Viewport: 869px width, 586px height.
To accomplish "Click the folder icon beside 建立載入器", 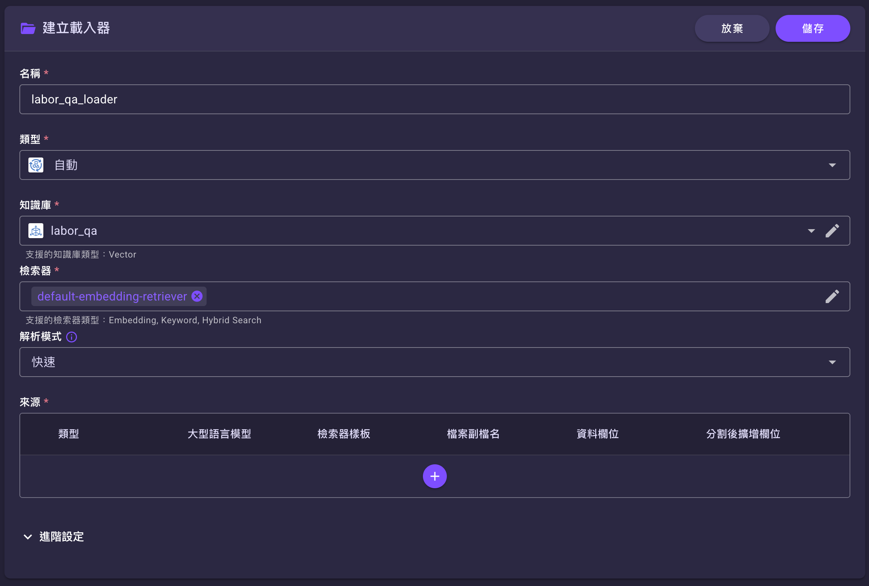I will (x=28, y=28).
